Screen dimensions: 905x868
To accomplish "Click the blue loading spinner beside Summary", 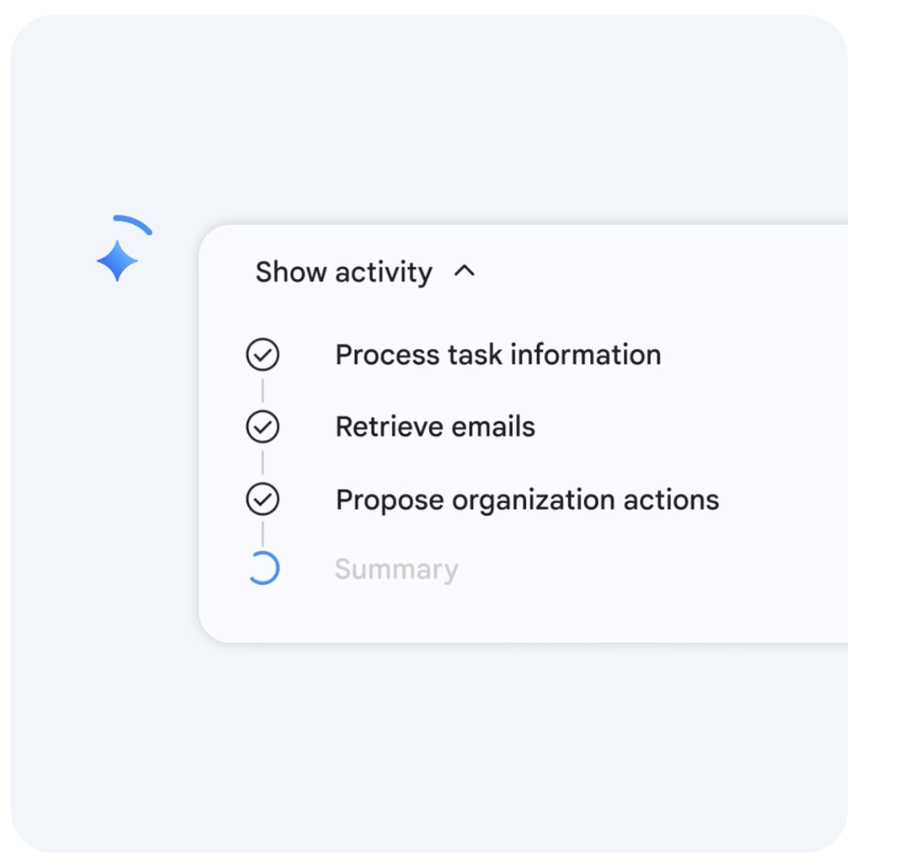I will 263,569.
